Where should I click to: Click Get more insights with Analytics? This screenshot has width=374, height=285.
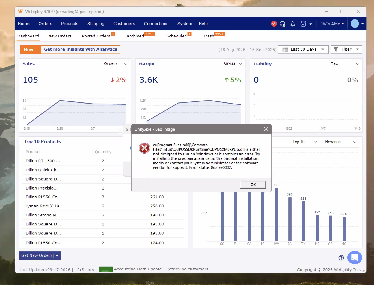pyautogui.click(x=81, y=49)
